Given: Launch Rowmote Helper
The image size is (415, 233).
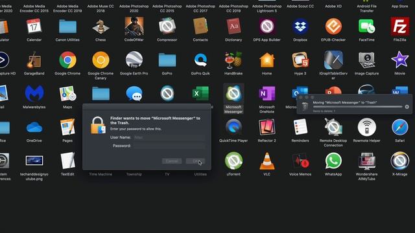Looking at the screenshot, I should 366,127.
